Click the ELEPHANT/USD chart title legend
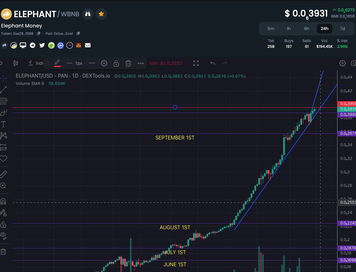Viewport: 356px width, 272px height. coord(63,76)
